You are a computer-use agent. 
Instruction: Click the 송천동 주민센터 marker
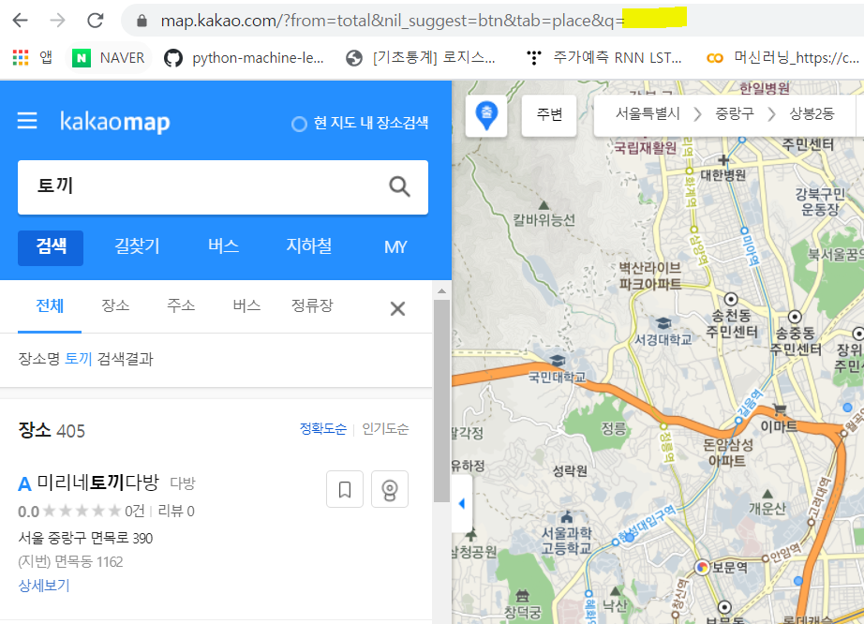point(731,299)
